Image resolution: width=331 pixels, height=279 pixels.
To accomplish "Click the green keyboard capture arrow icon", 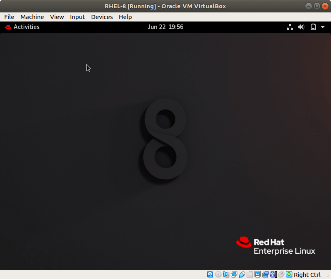I will coord(289,274).
